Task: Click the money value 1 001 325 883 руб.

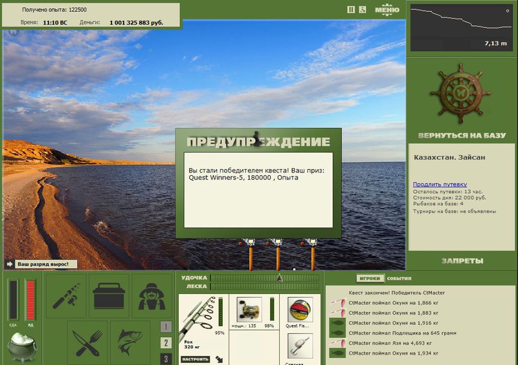Action: 136,23
